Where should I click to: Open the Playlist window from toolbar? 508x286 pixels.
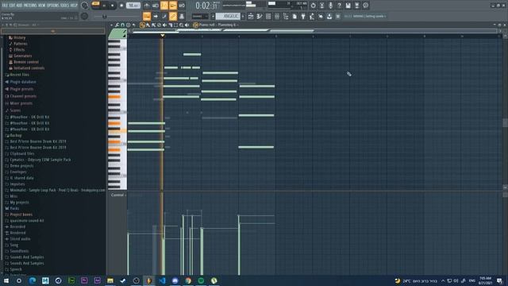[x=251, y=16]
